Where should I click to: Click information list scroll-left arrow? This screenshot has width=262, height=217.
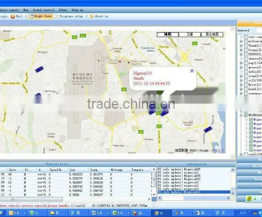(x=160, y=198)
